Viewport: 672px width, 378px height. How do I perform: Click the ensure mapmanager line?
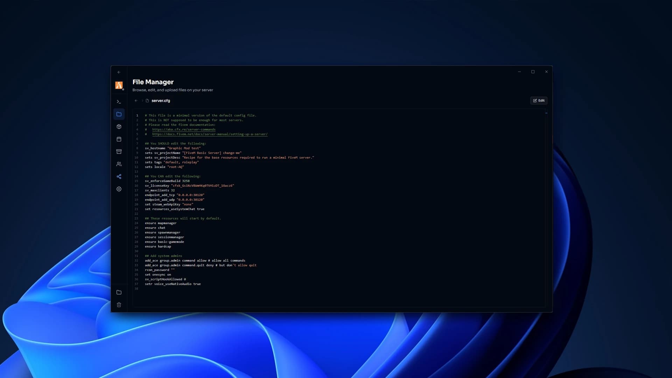[x=161, y=223]
